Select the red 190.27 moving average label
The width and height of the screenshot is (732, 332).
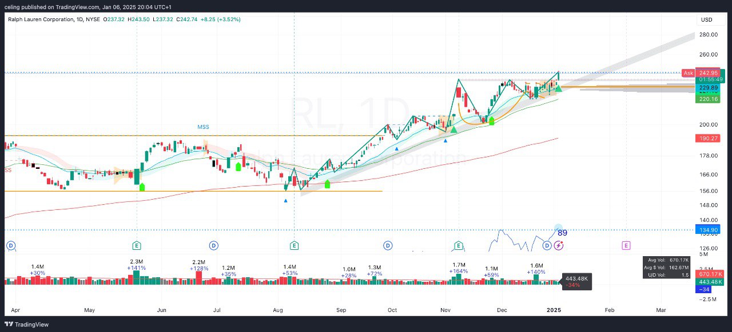707,139
